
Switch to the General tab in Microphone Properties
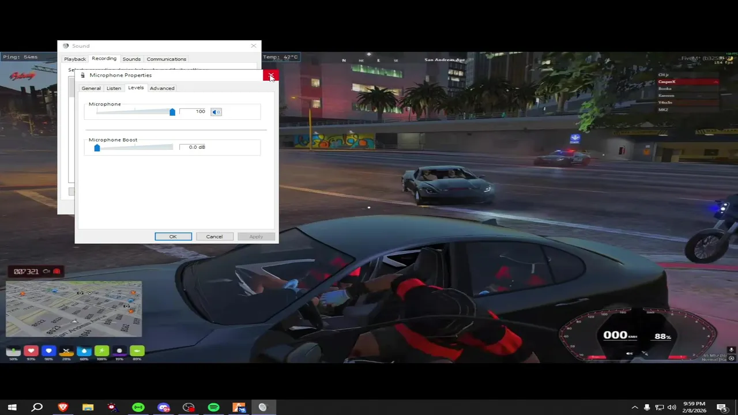point(91,88)
